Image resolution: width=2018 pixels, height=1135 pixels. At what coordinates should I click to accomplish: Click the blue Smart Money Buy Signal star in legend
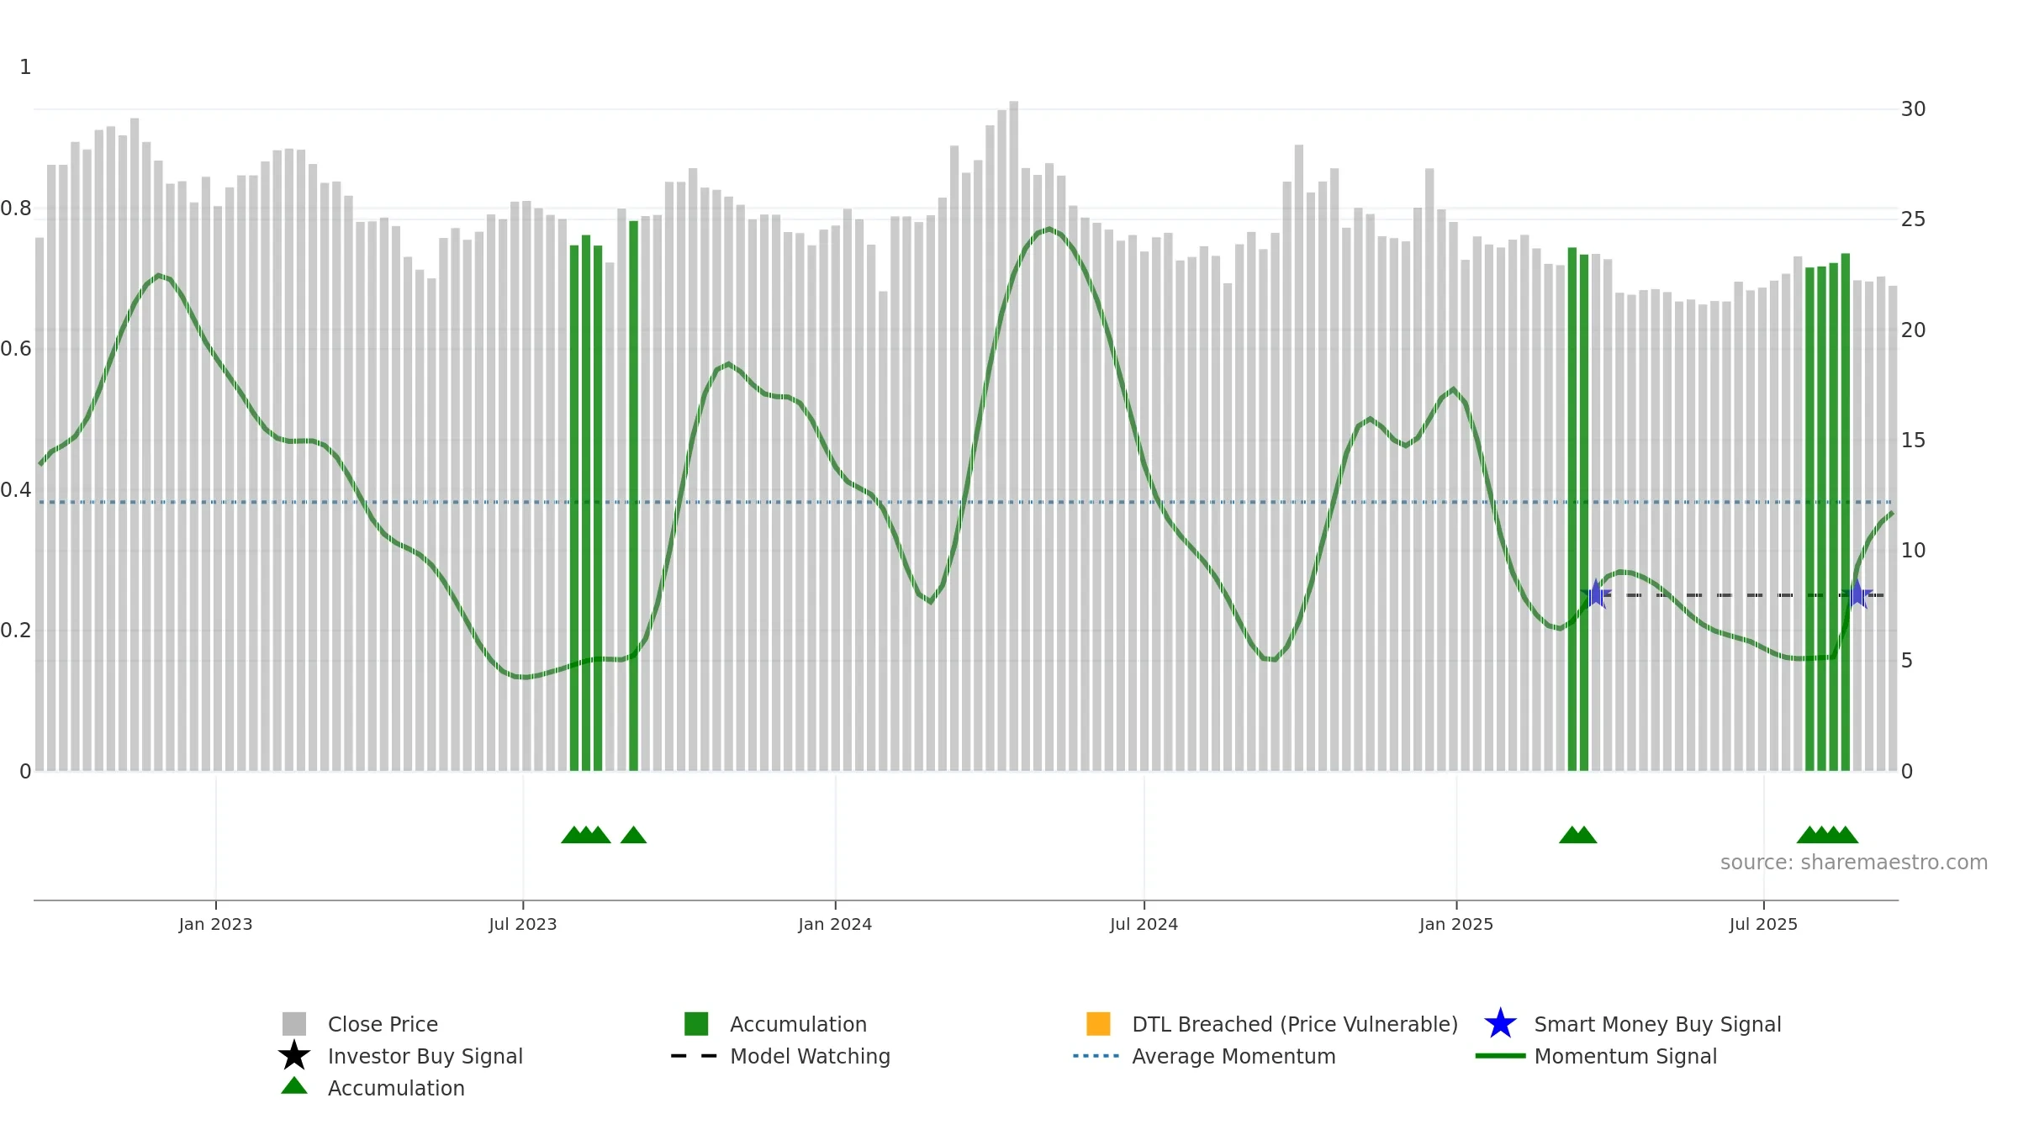(x=1500, y=1024)
